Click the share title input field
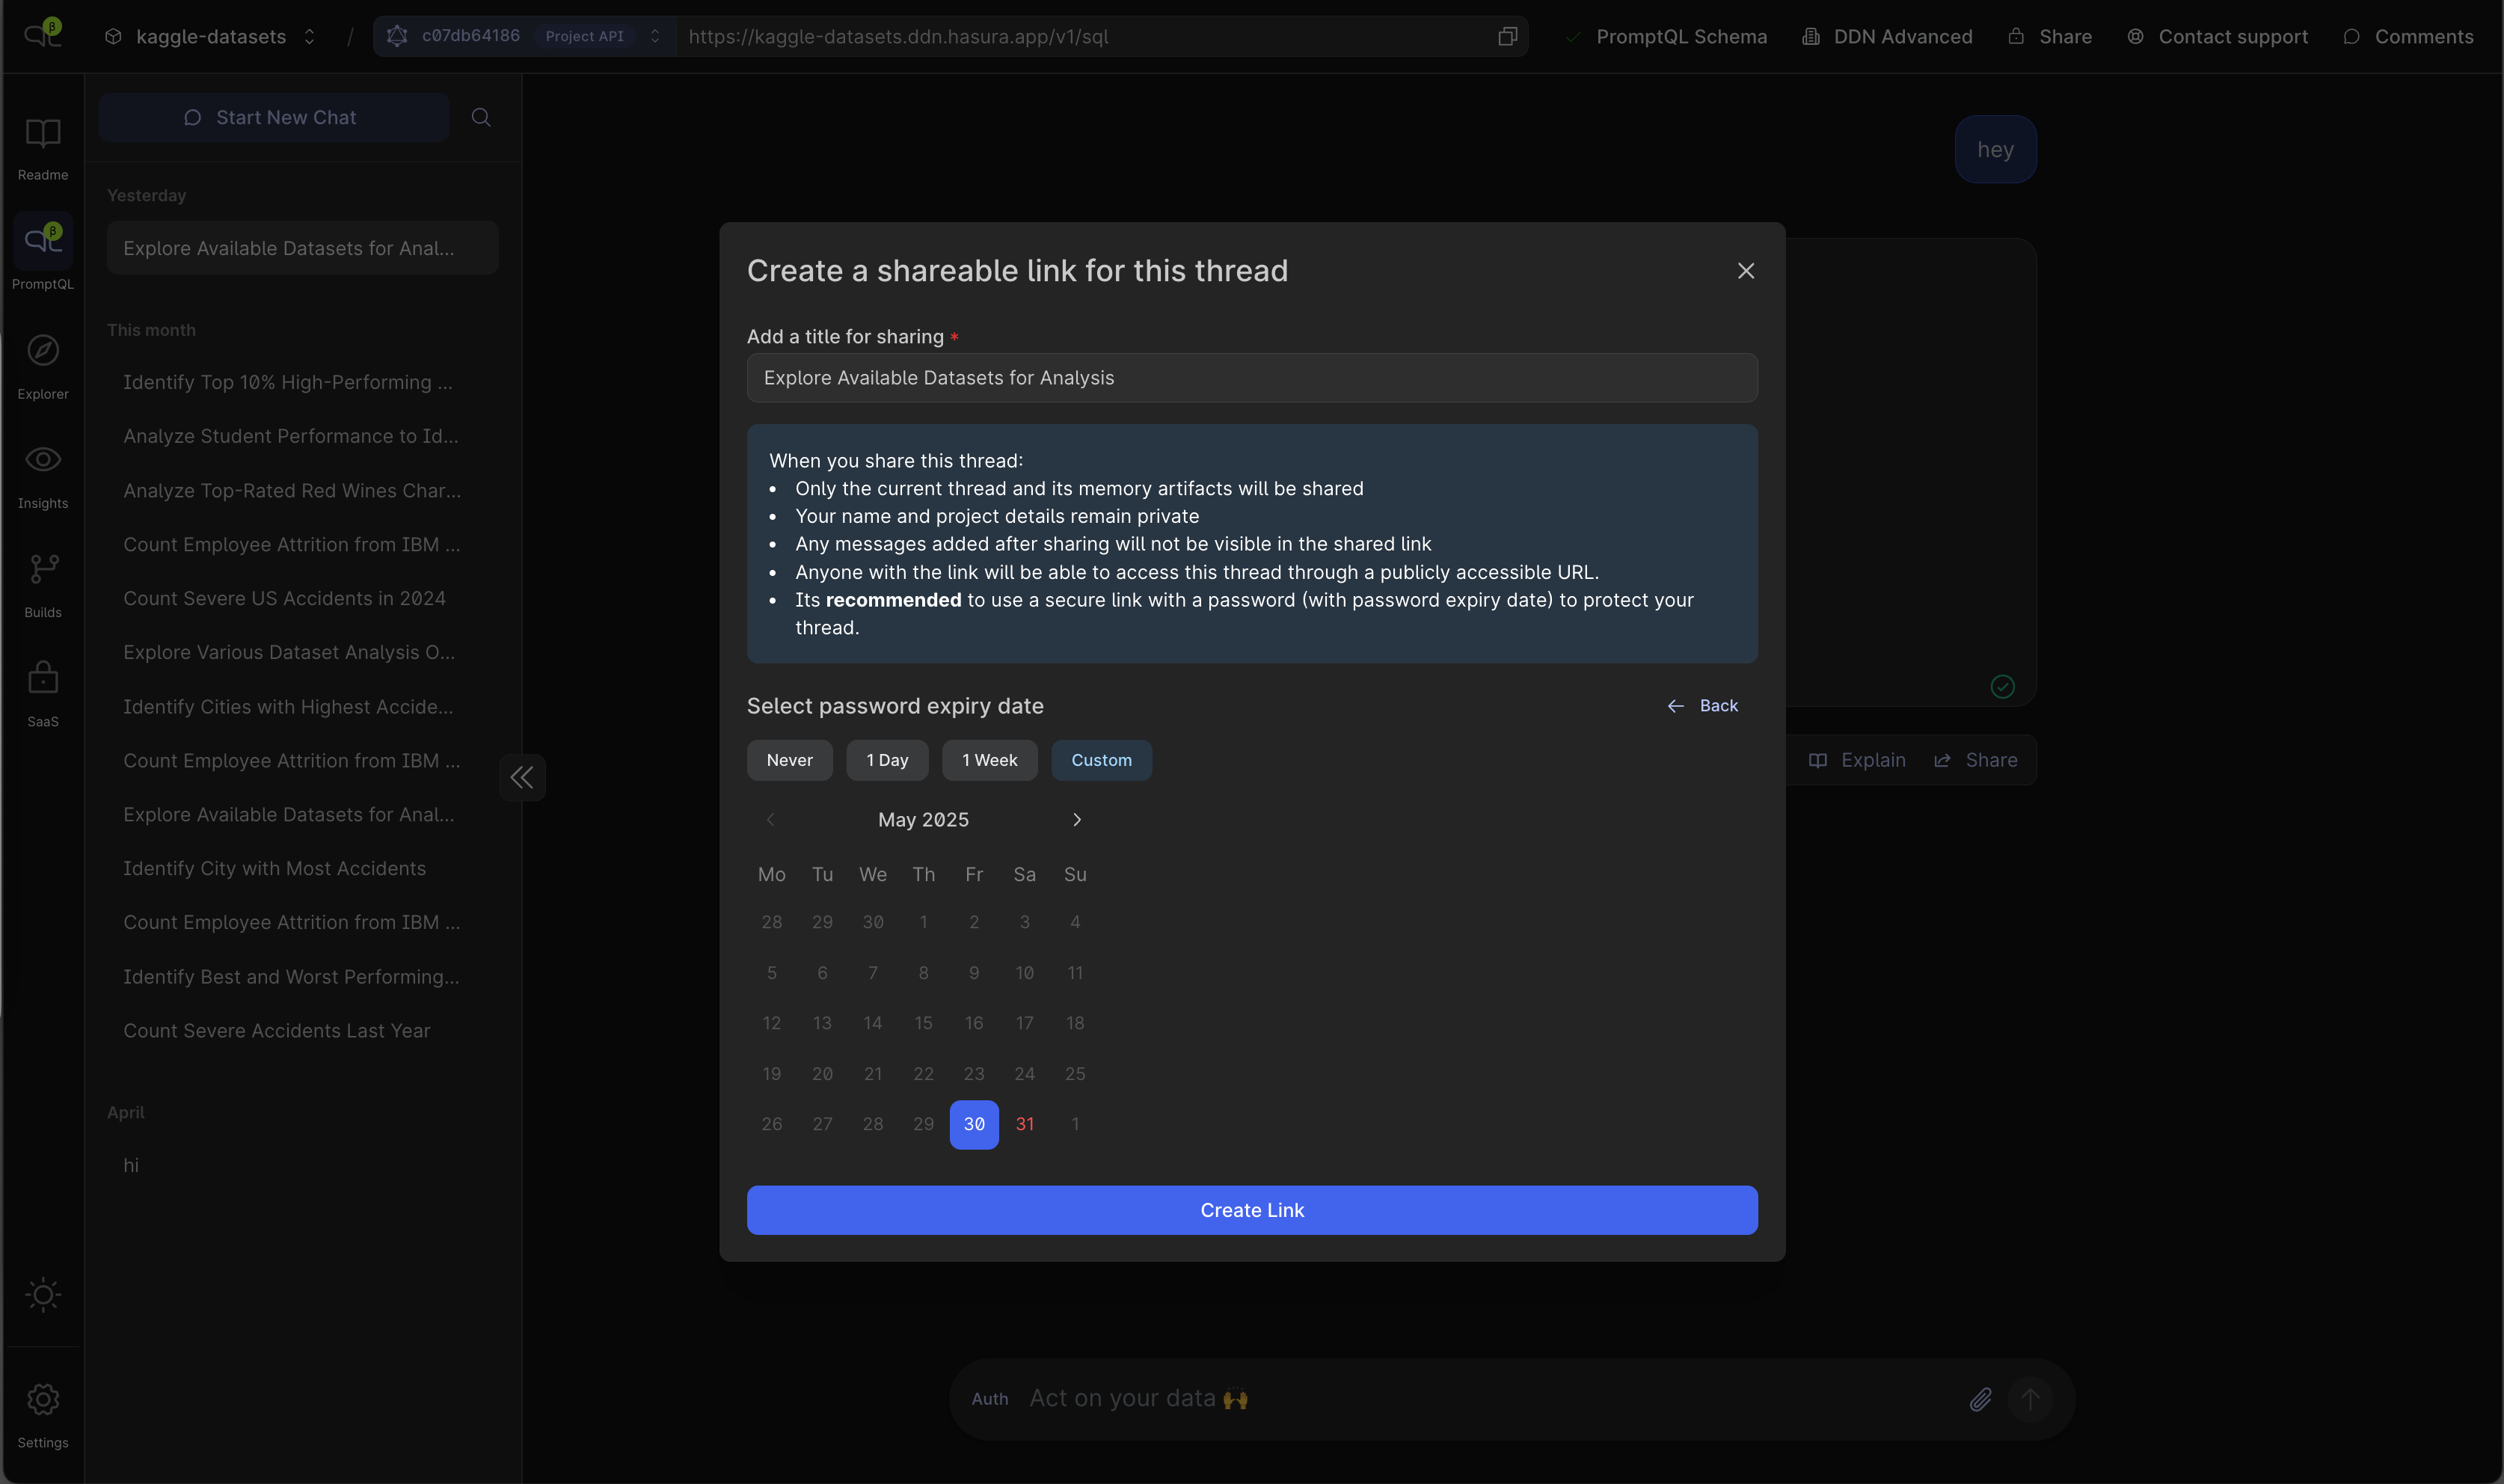Image resolution: width=2504 pixels, height=1484 pixels. pyautogui.click(x=1251, y=378)
